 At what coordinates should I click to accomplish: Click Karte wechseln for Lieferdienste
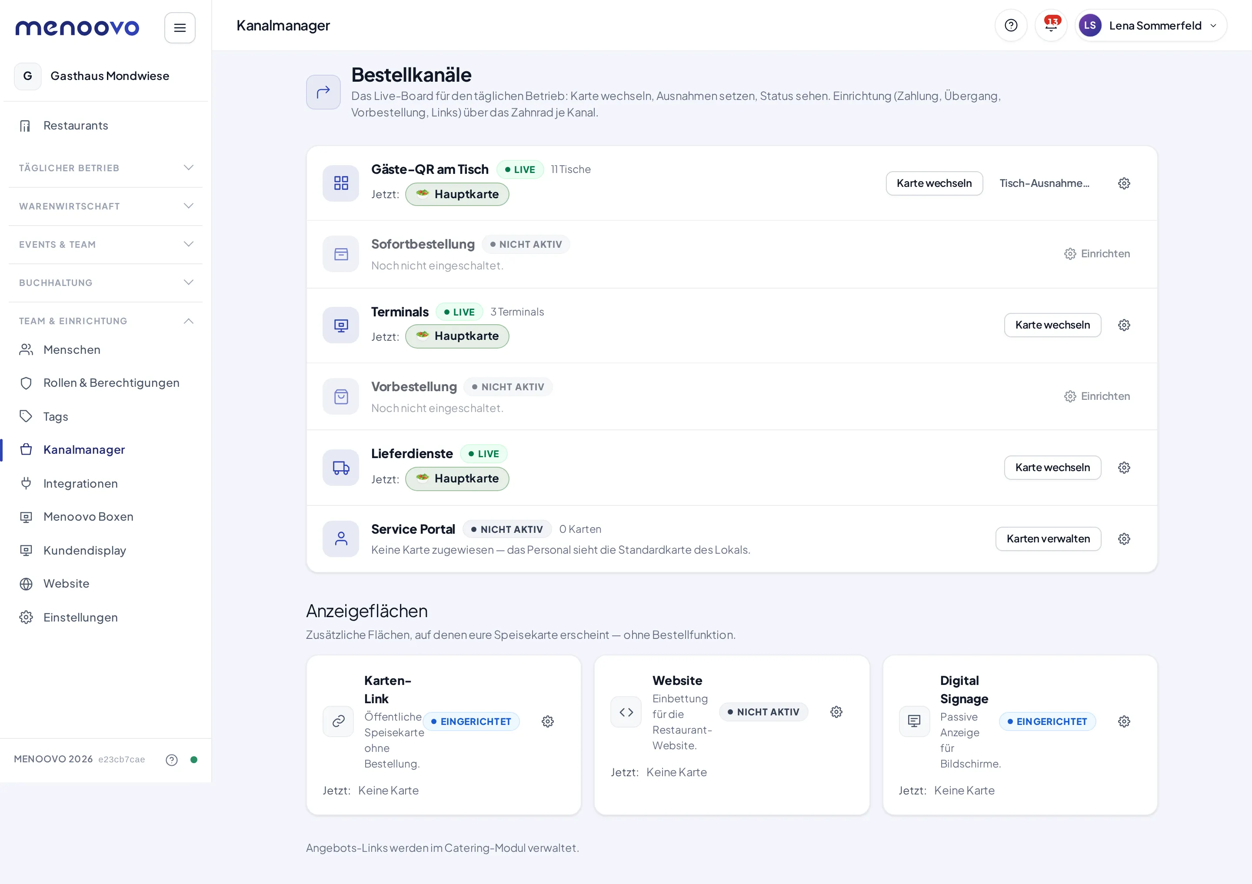1052,468
